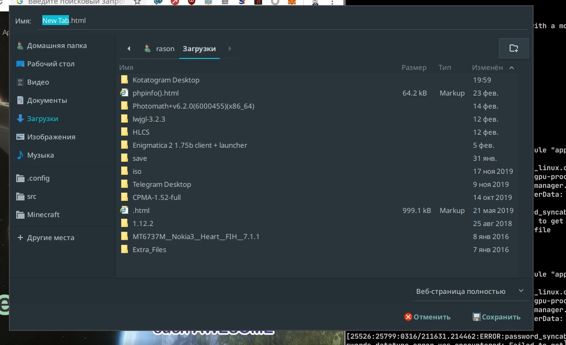Screen dimensions: 566x345
Task: Open file type dropdown Веб-страница полностью
Action: pos(470,291)
